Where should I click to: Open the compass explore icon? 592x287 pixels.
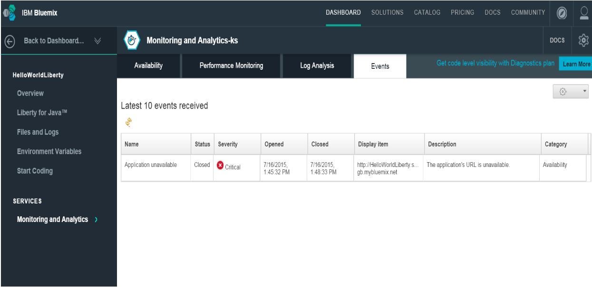[562, 12]
